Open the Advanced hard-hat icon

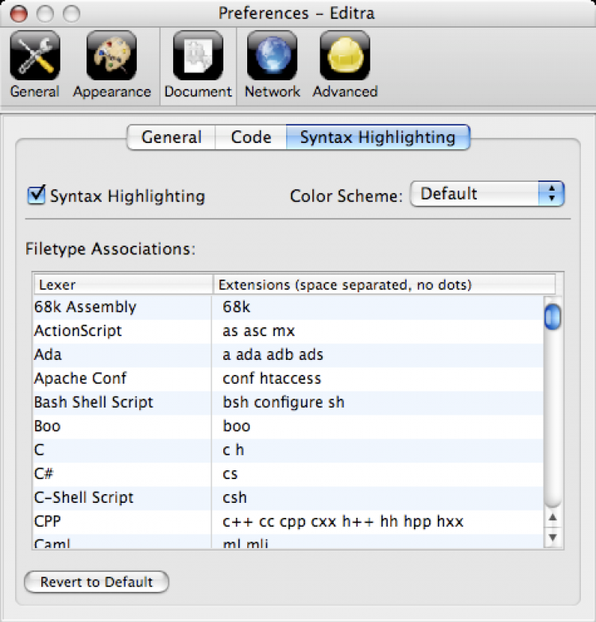pos(345,56)
